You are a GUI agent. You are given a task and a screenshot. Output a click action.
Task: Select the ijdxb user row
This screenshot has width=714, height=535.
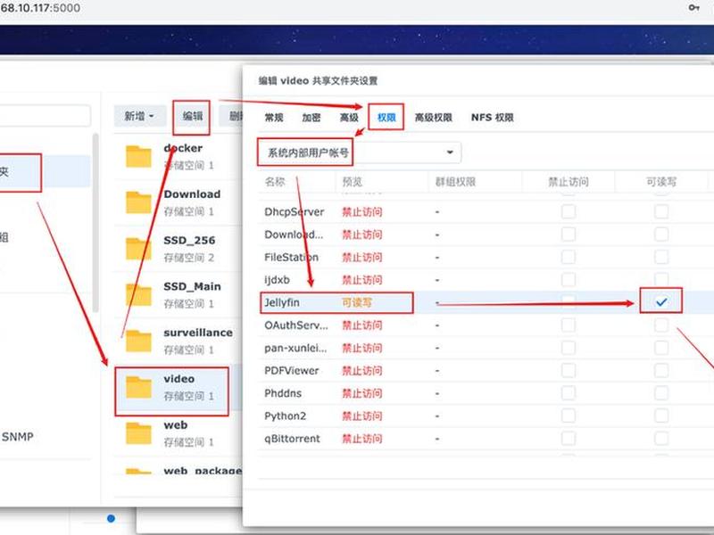click(486, 280)
